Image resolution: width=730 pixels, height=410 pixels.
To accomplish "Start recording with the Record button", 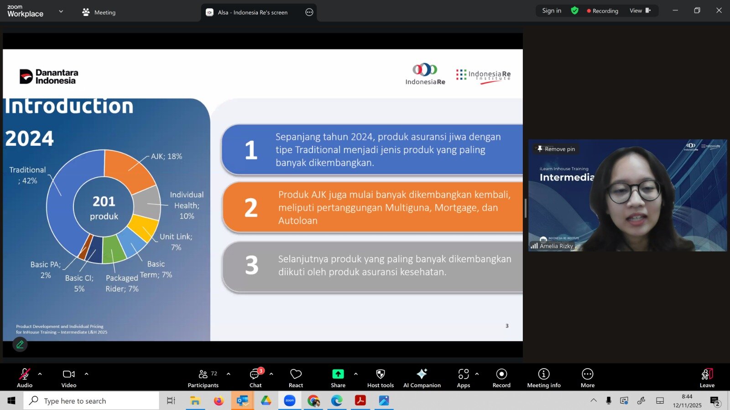I will click(501, 378).
